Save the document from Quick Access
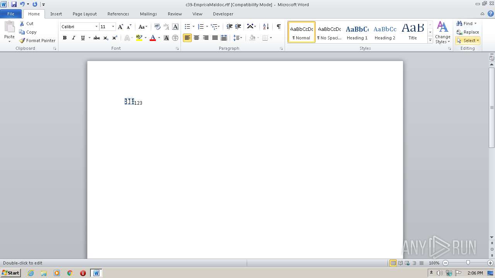Viewport: 495px width, 278px height. pos(14,4)
